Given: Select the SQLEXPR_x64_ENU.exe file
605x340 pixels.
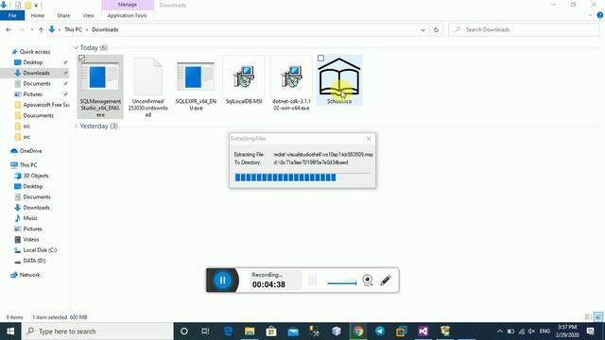Looking at the screenshot, I should [x=196, y=84].
